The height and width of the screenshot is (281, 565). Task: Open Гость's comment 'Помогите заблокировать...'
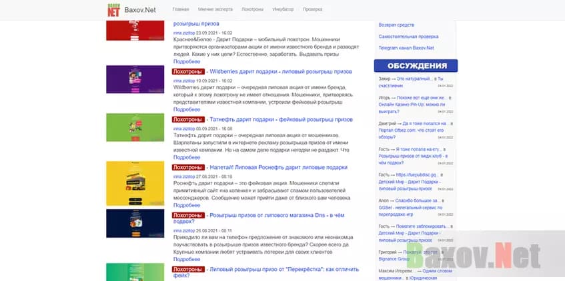click(422, 226)
